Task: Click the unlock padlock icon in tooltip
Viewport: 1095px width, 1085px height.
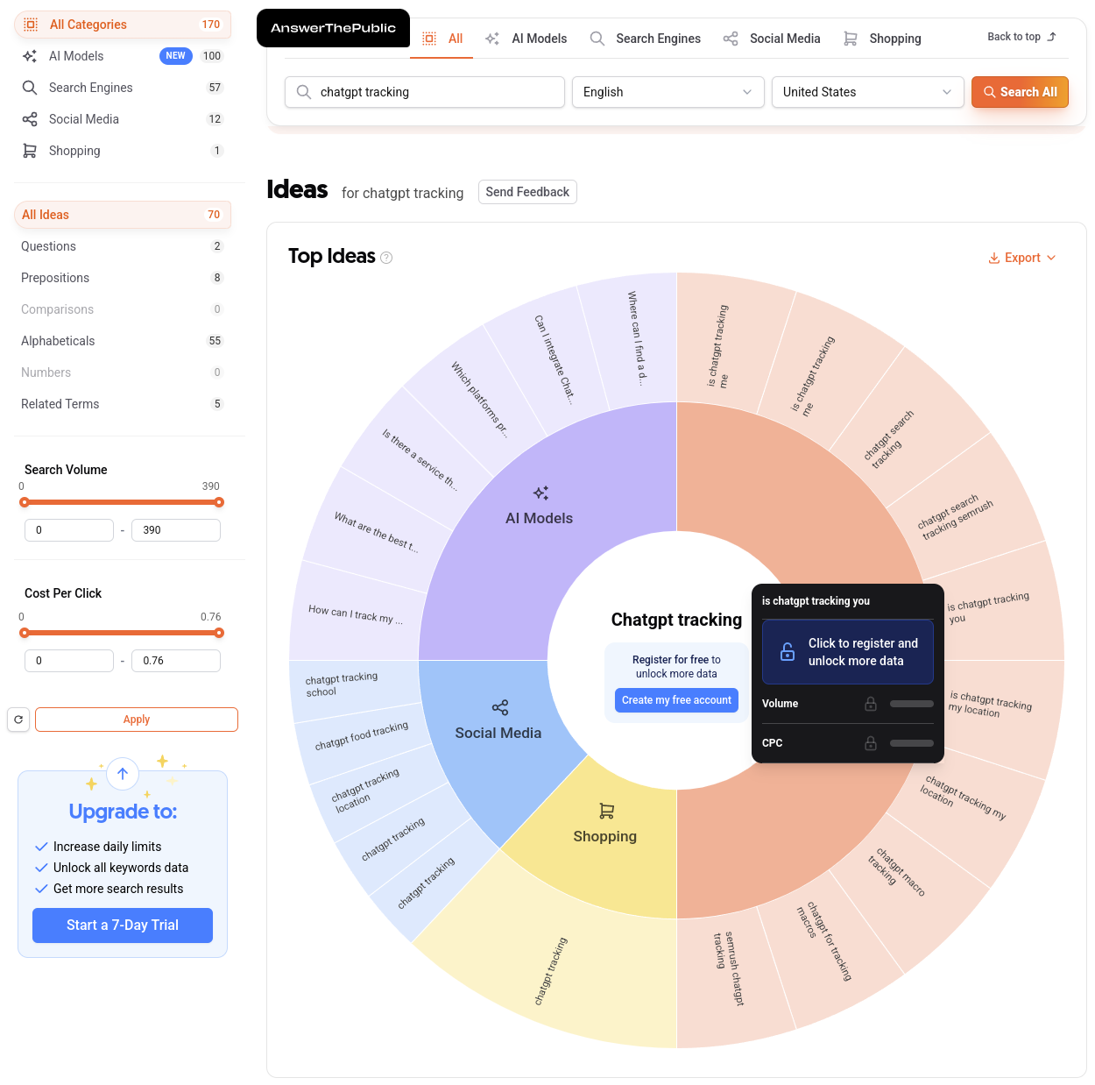Action: pyautogui.click(x=788, y=652)
